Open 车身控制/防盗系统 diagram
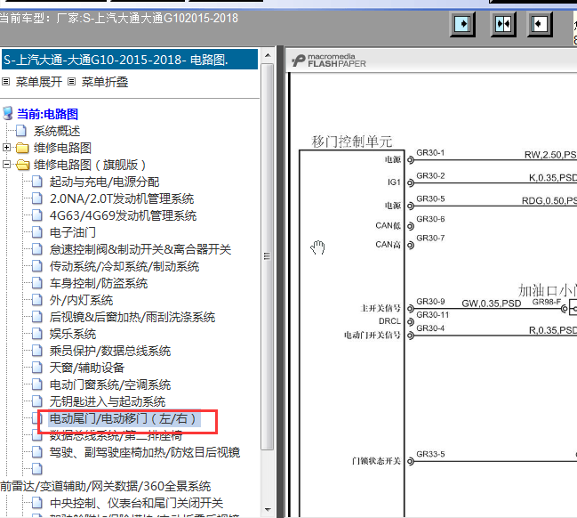577x518 pixels. tap(99, 283)
